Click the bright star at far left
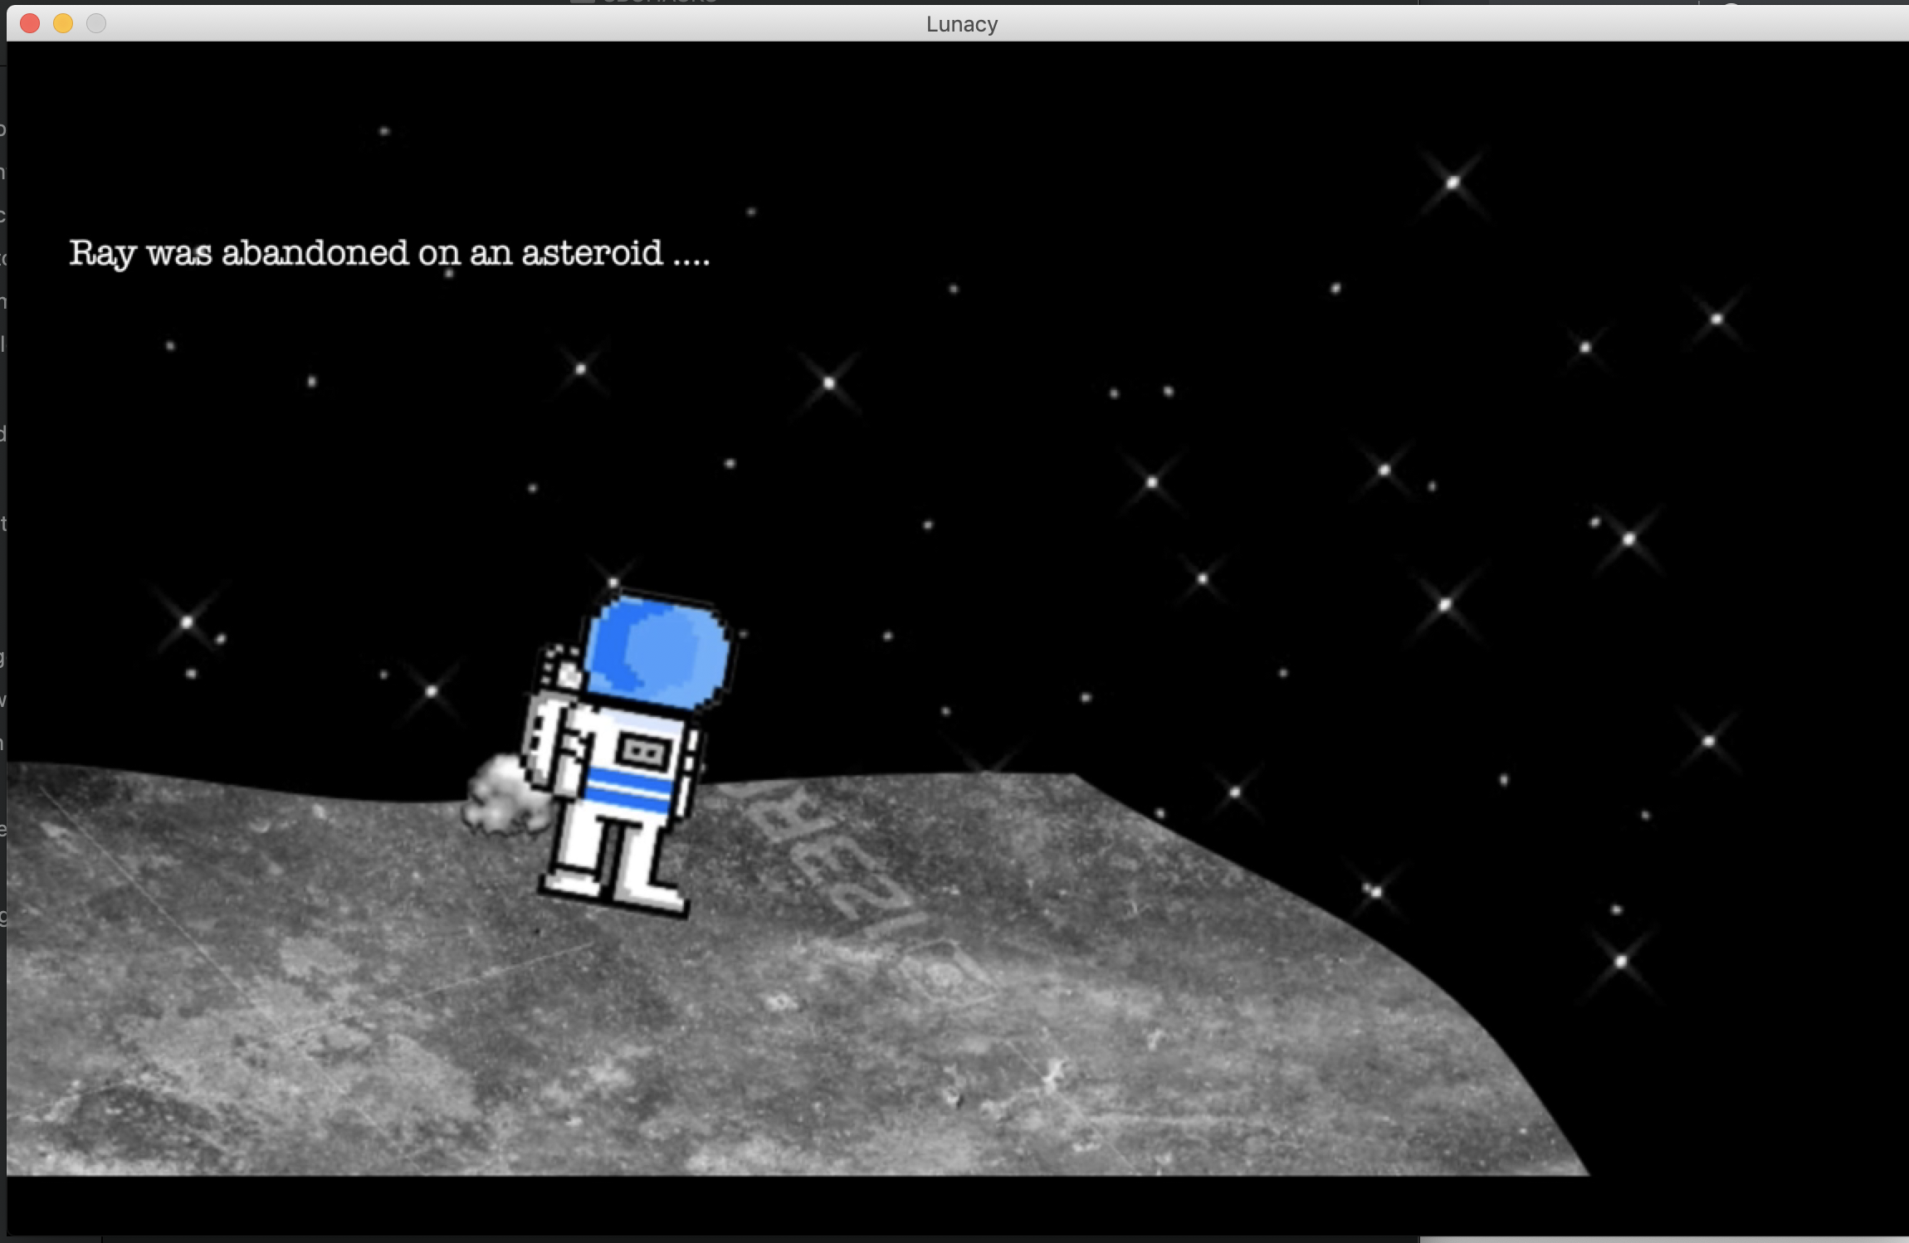This screenshot has width=1909, height=1243. point(187,621)
